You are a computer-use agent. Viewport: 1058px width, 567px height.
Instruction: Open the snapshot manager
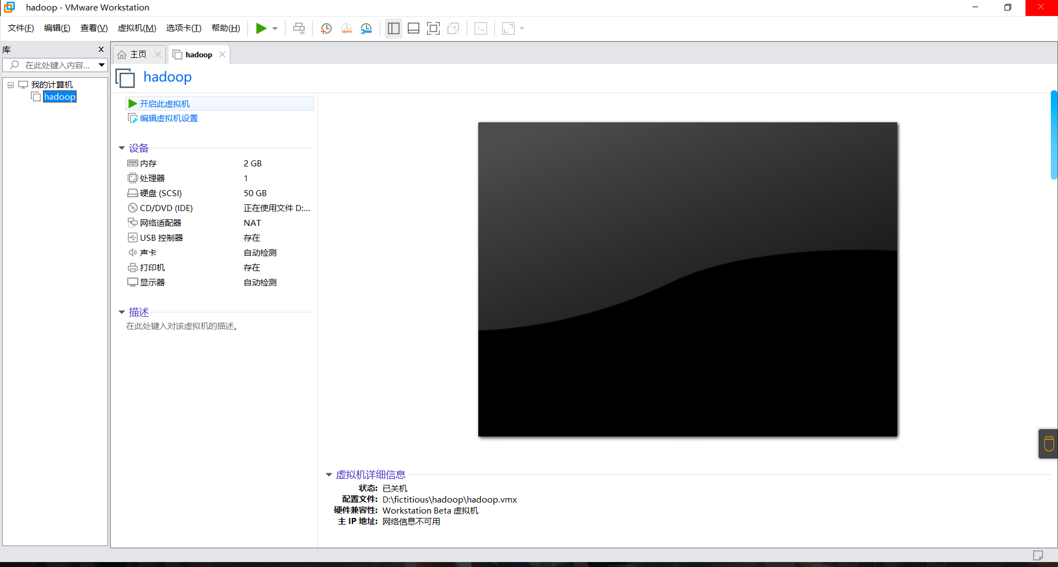pyautogui.click(x=366, y=28)
